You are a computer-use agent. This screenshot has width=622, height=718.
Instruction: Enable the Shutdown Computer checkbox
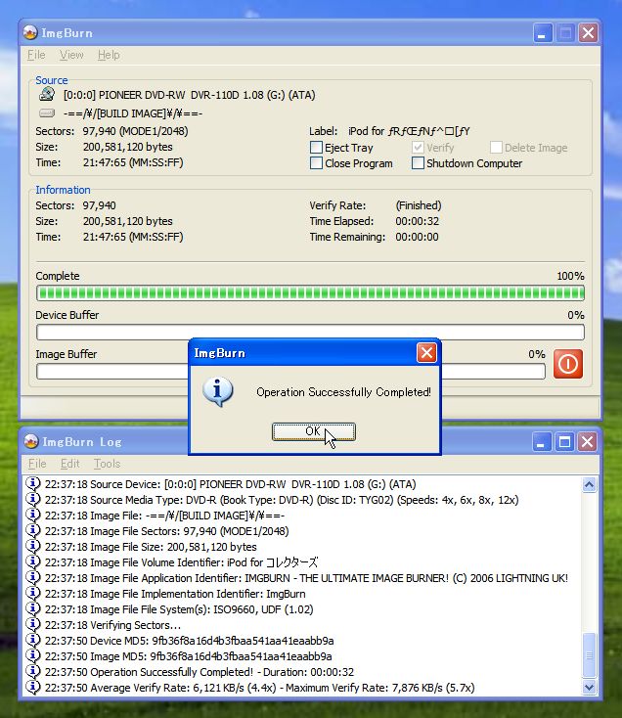(418, 163)
